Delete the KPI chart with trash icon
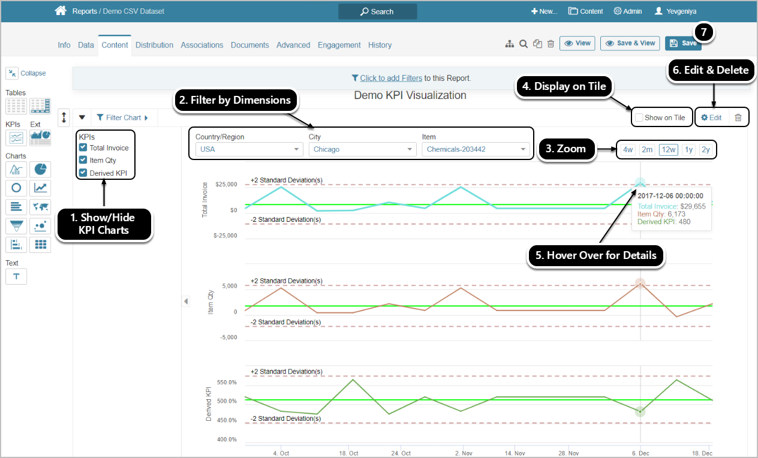This screenshot has height=458, width=758. pos(738,117)
